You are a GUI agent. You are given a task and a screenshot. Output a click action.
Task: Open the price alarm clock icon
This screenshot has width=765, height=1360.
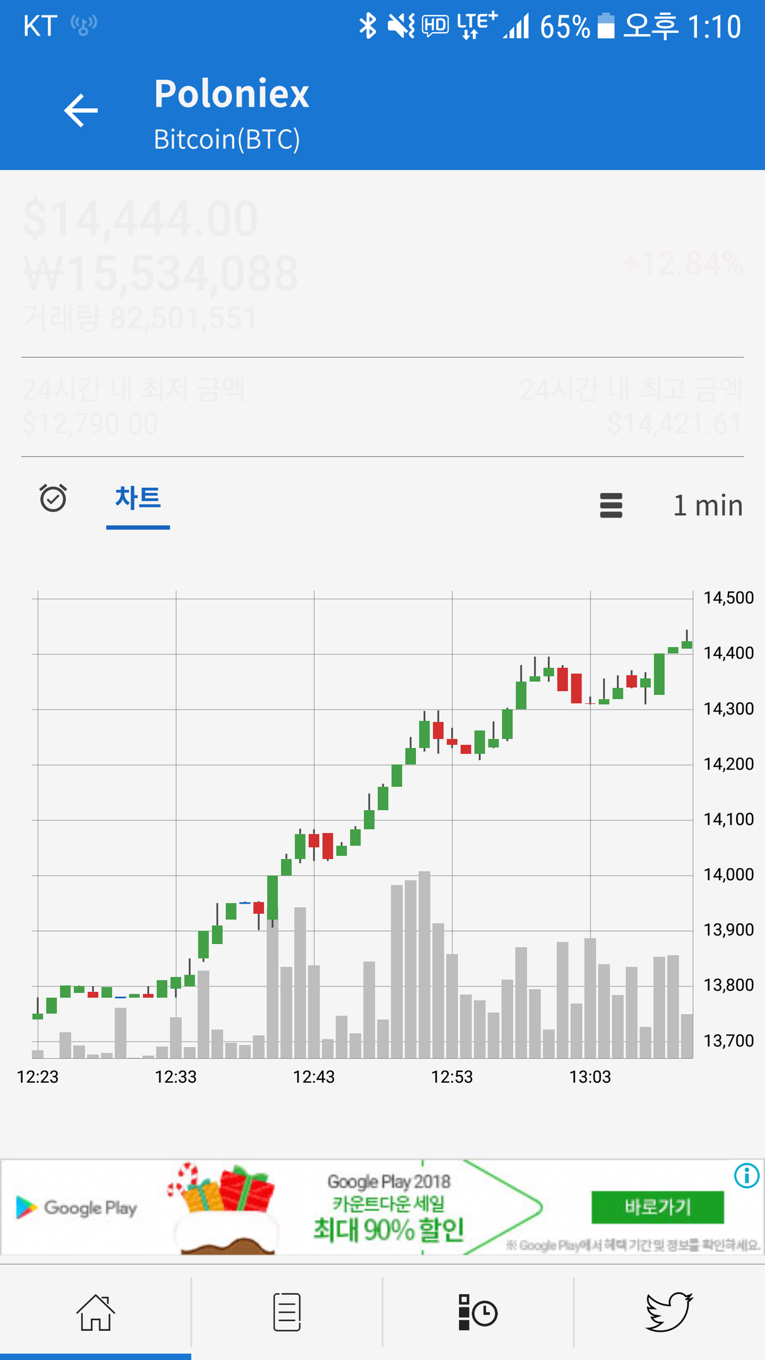pyautogui.click(x=53, y=498)
